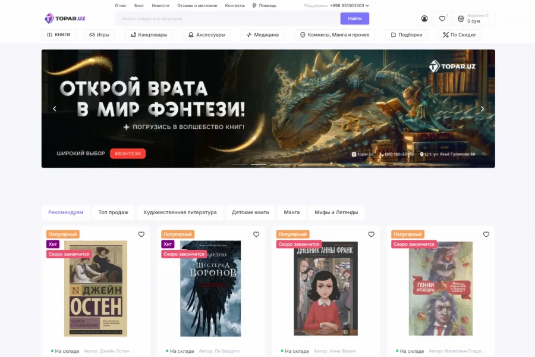Image resolution: width=535 pixels, height=357 pixels.
Task: Click the #ФЭНТЕЗИ red banner button
Action: [x=128, y=154]
